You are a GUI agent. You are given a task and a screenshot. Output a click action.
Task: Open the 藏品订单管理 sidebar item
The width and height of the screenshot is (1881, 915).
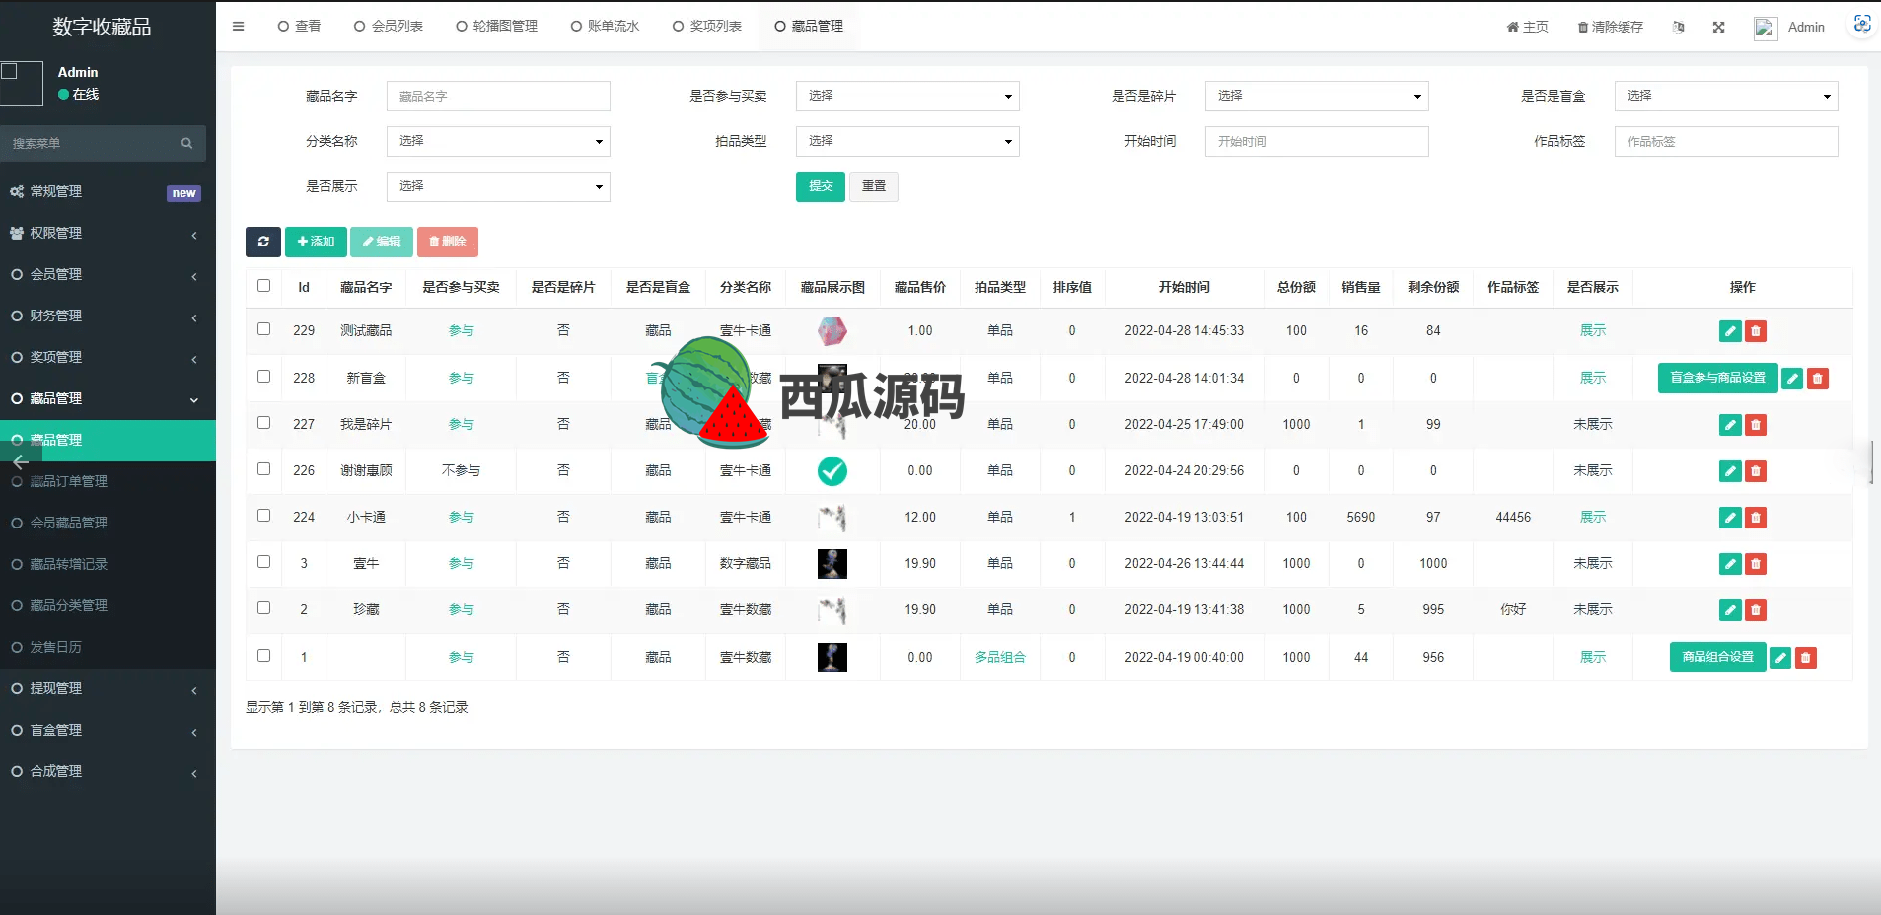(x=69, y=482)
